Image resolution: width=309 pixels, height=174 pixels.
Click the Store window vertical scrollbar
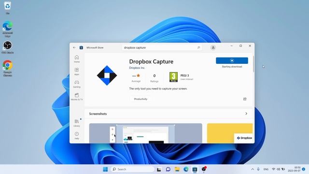(253, 64)
